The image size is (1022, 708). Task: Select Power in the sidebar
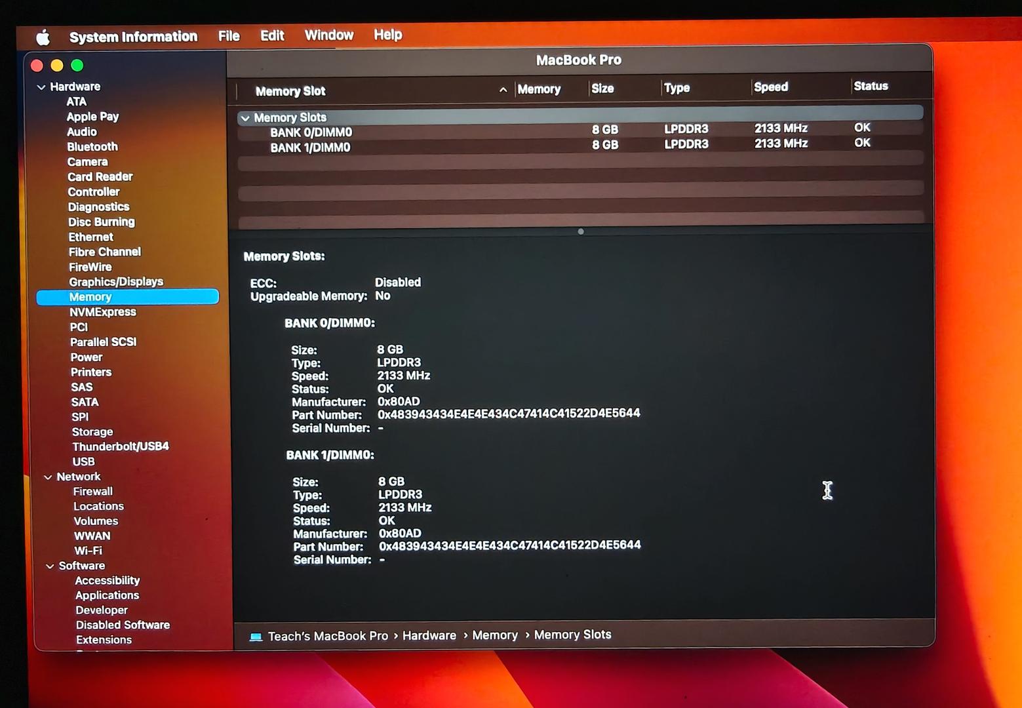tap(87, 357)
